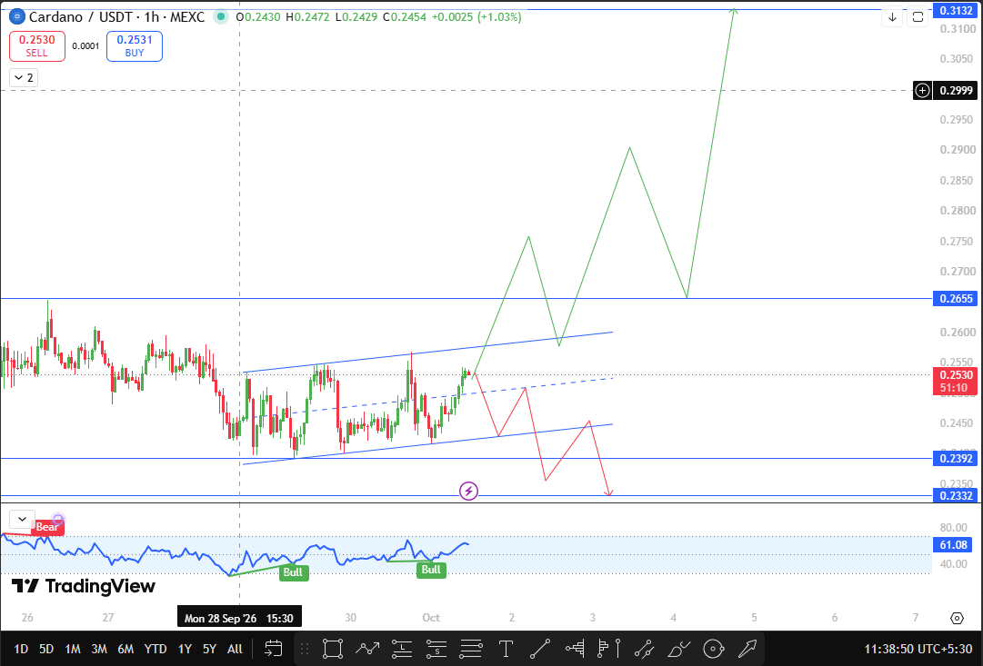This screenshot has width=983, height=666.
Task: Select the fixed range volume profile tool
Action: click(575, 649)
